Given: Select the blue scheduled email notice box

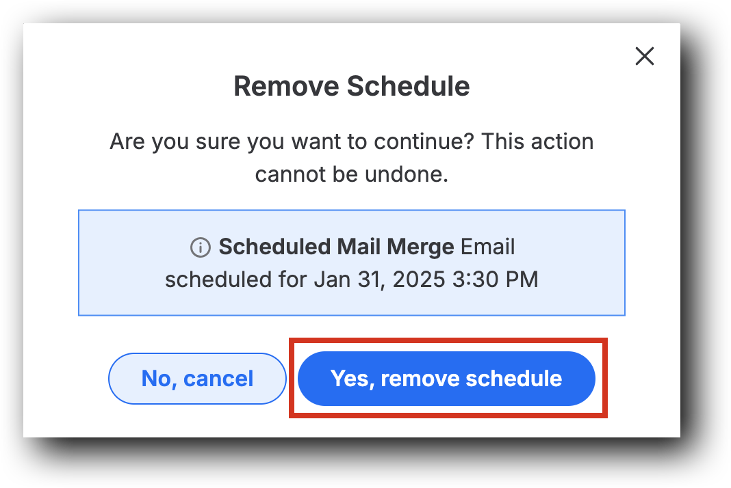Looking at the screenshot, I should [x=352, y=262].
